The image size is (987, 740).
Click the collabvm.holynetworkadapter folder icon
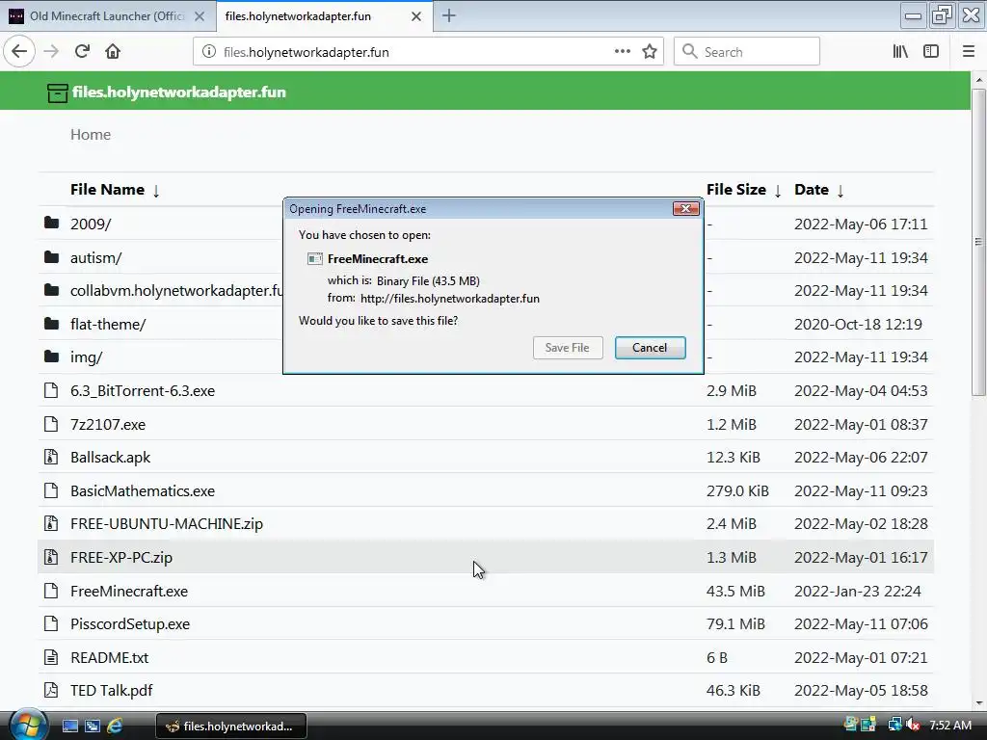(x=52, y=290)
